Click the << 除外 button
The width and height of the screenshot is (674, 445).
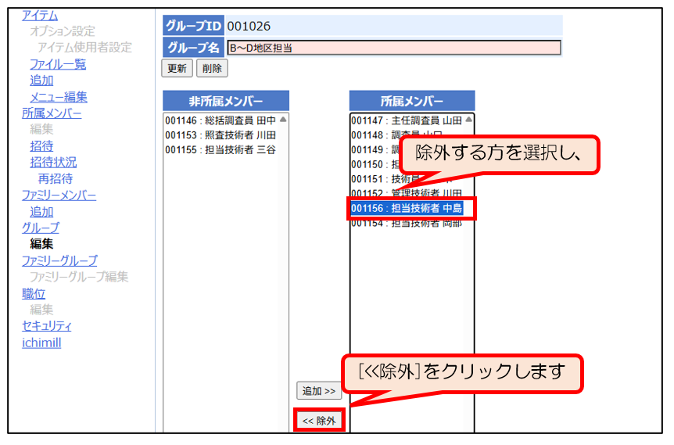pyautogui.click(x=319, y=420)
